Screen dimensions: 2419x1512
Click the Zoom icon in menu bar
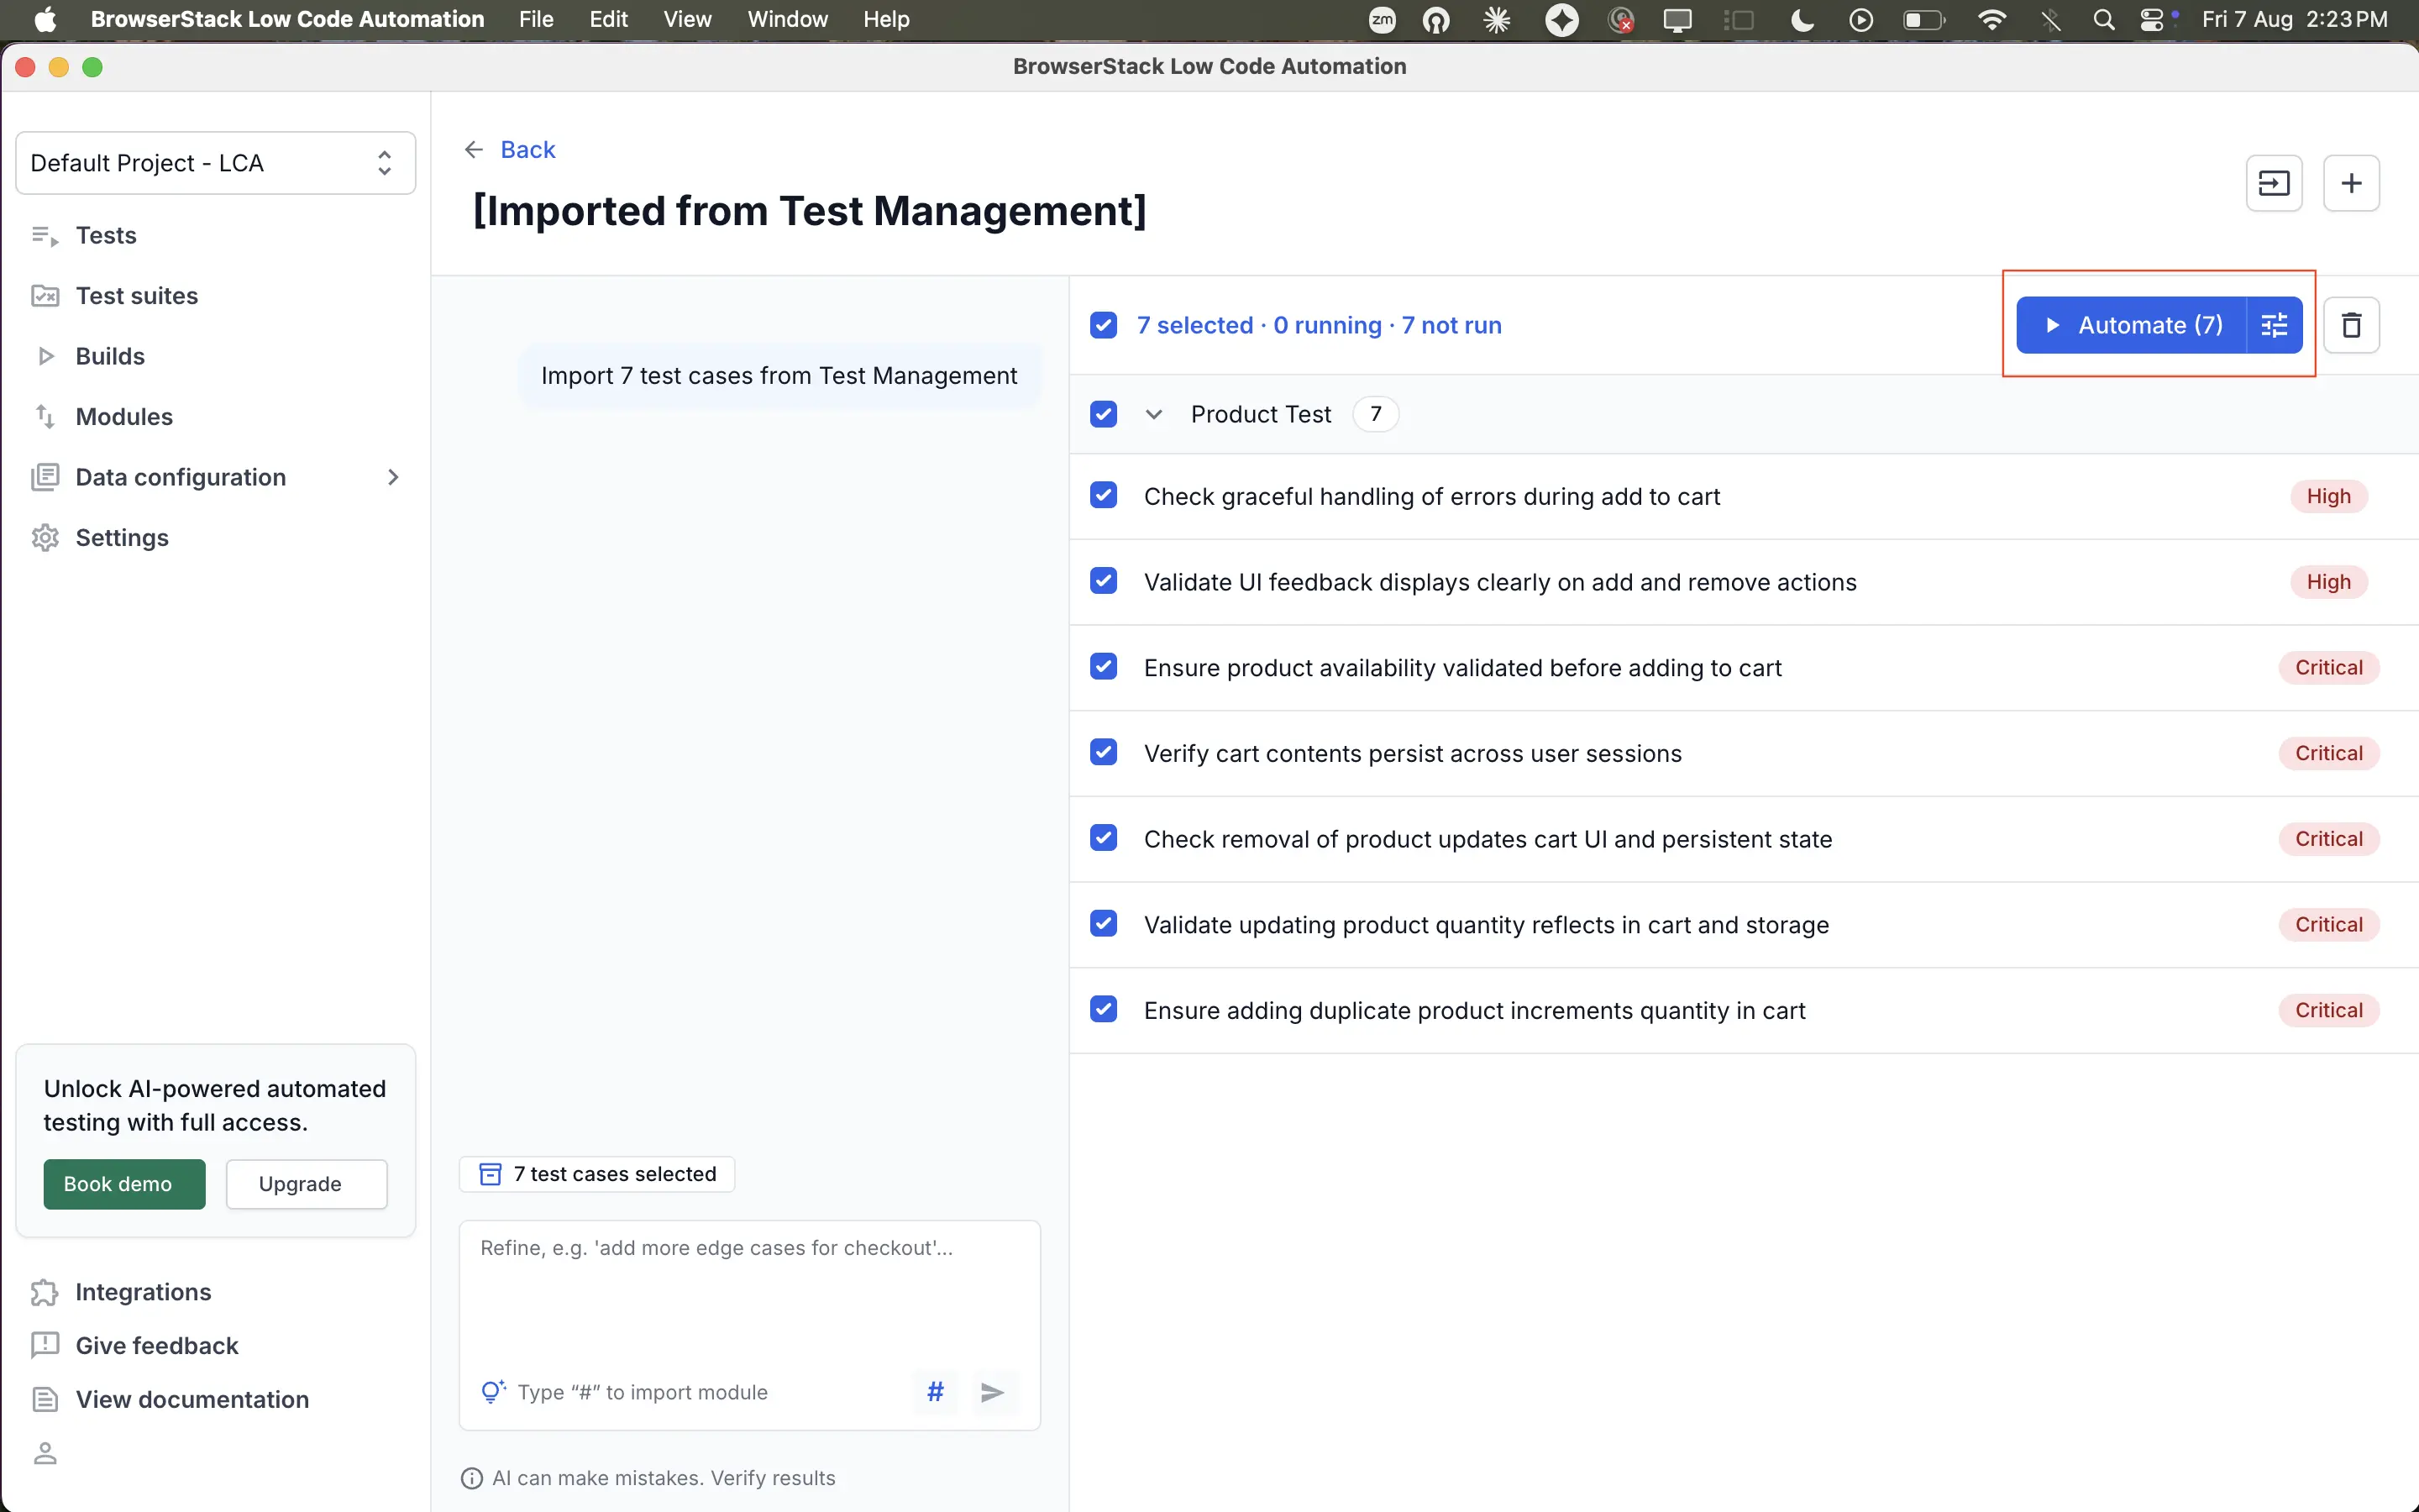click(1382, 20)
